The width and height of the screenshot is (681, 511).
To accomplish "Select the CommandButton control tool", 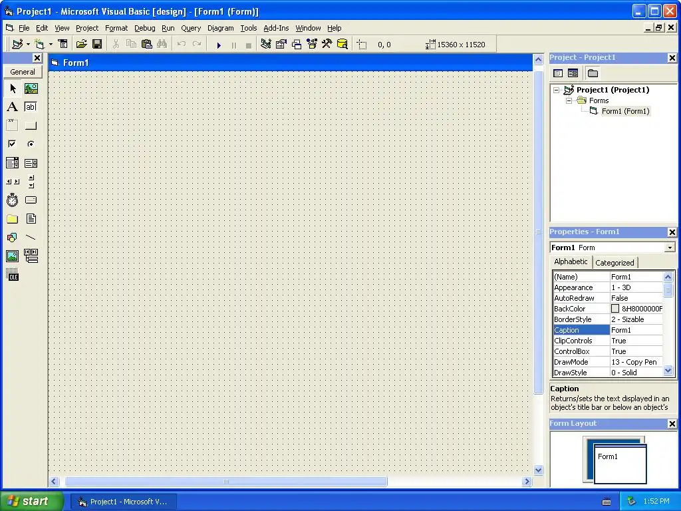I will coord(31,126).
